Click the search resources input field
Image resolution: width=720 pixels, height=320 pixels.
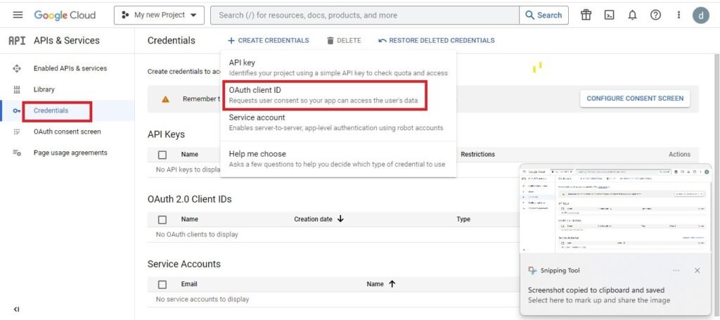366,15
